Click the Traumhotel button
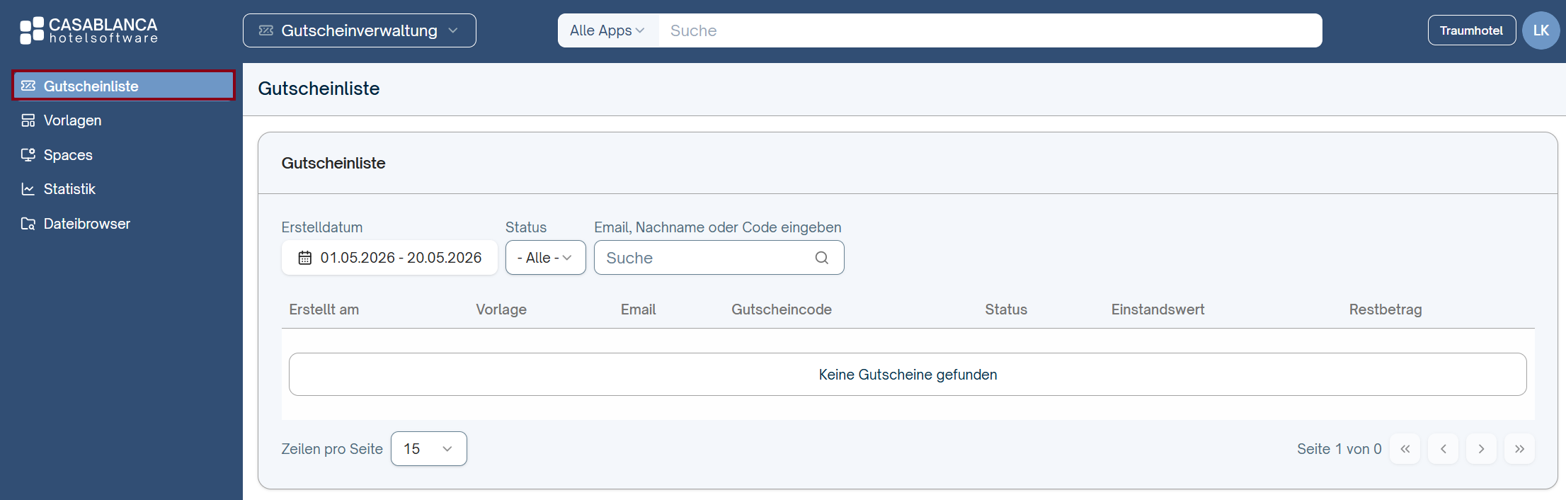1566x500 pixels. coord(1471,30)
